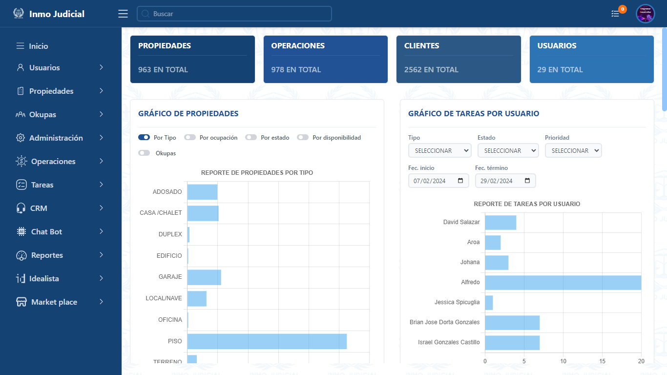The width and height of the screenshot is (667, 375).
Task: Click the Tareas checklist icon in sidebar
Action: (x=21, y=185)
